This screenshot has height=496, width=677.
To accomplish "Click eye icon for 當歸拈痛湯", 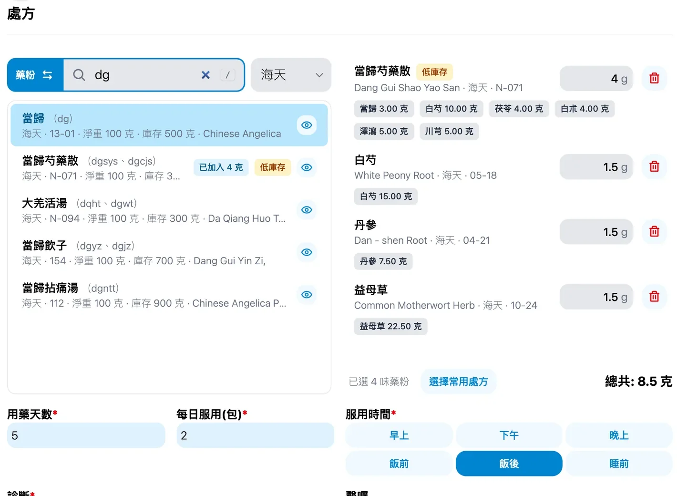I will pyautogui.click(x=307, y=295).
